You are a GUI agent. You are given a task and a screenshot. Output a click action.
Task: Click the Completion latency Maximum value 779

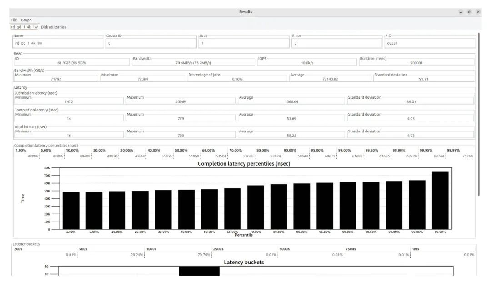click(x=180, y=119)
